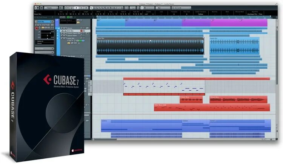This screenshot has height=164, width=283.
Task: Go to previous marker in transport
Action: click(66, 8)
